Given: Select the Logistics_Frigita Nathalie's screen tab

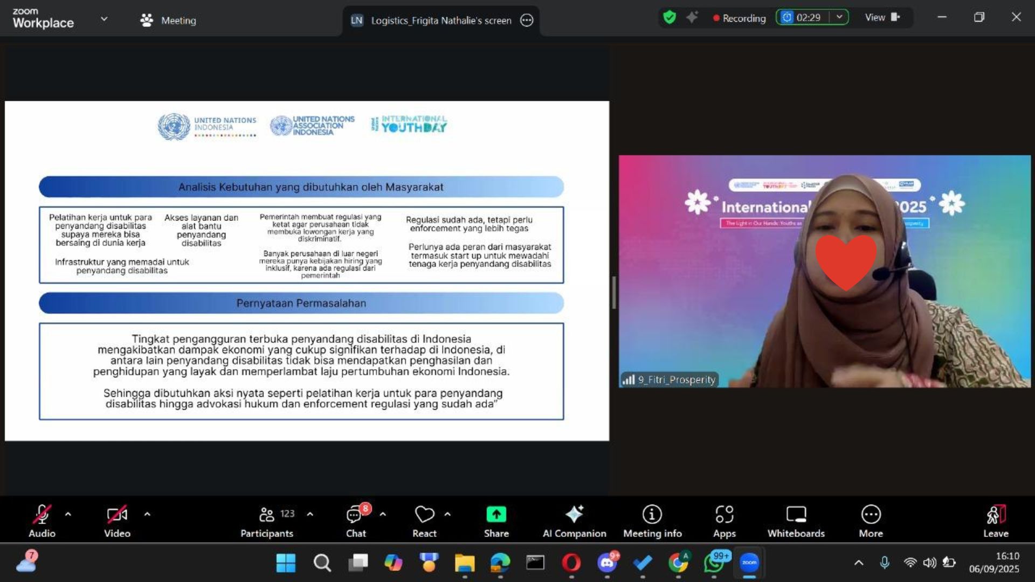Looking at the screenshot, I should pyautogui.click(x=441, y=20).
